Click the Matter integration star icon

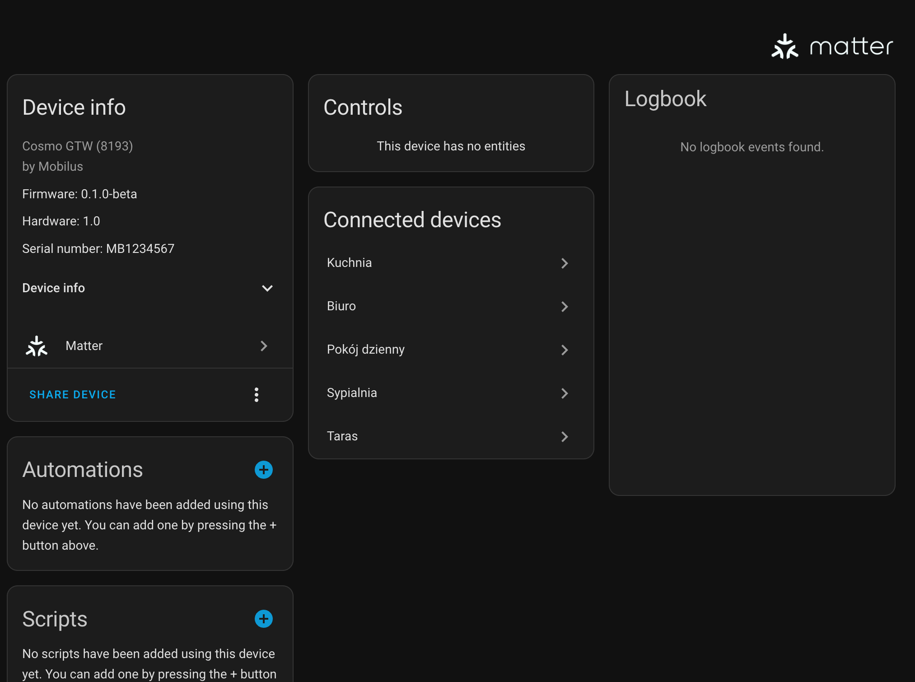tap(37, 346)
